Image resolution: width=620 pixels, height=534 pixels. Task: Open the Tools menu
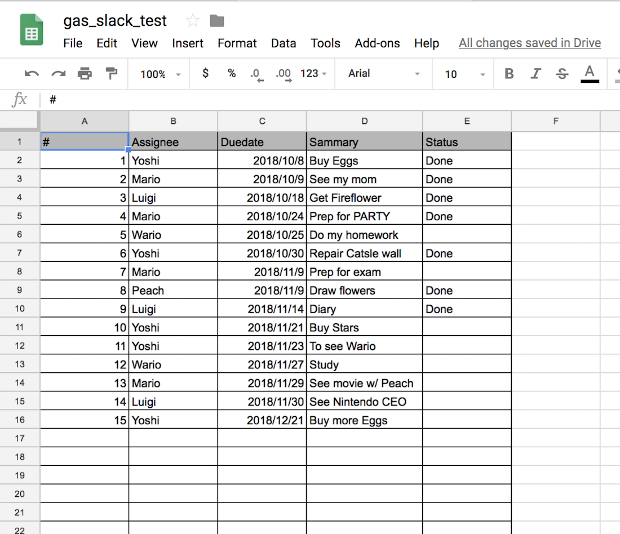(x=325, y=43)
